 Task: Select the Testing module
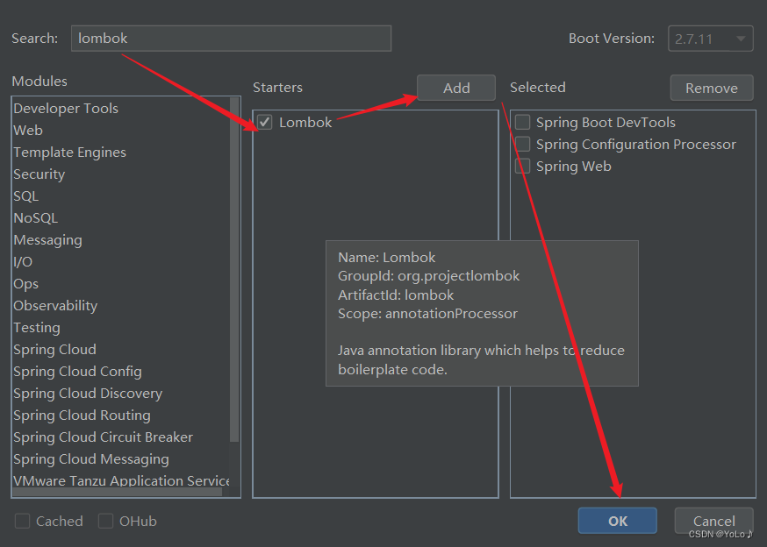click(120, 328)
